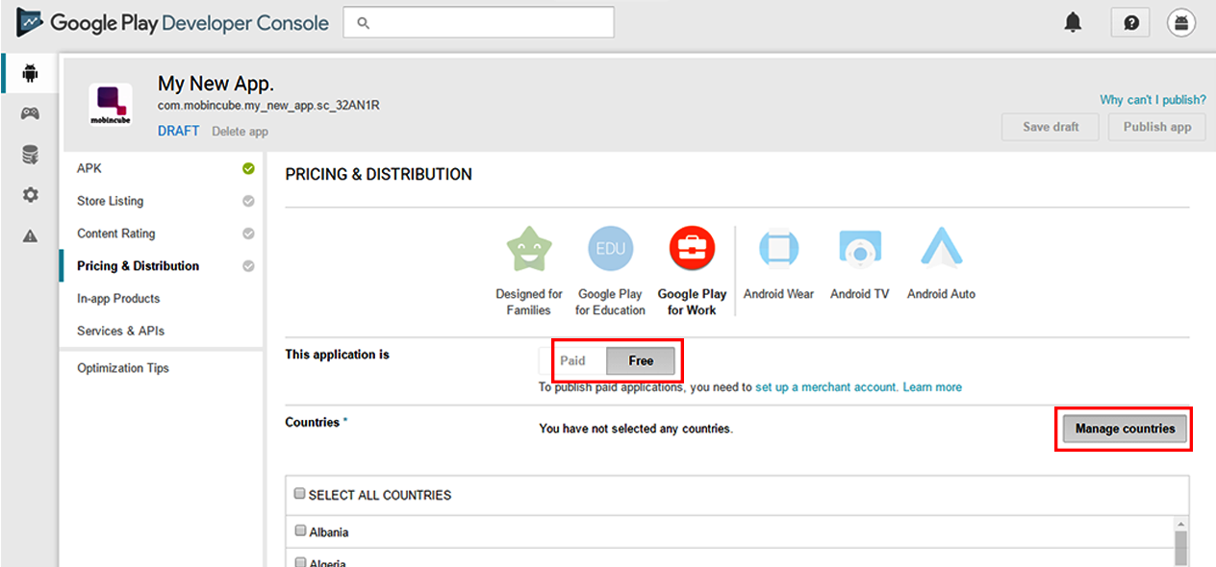Select the Google Play for Education icon
Viewport: 1216px width, 567px height.
611,250
